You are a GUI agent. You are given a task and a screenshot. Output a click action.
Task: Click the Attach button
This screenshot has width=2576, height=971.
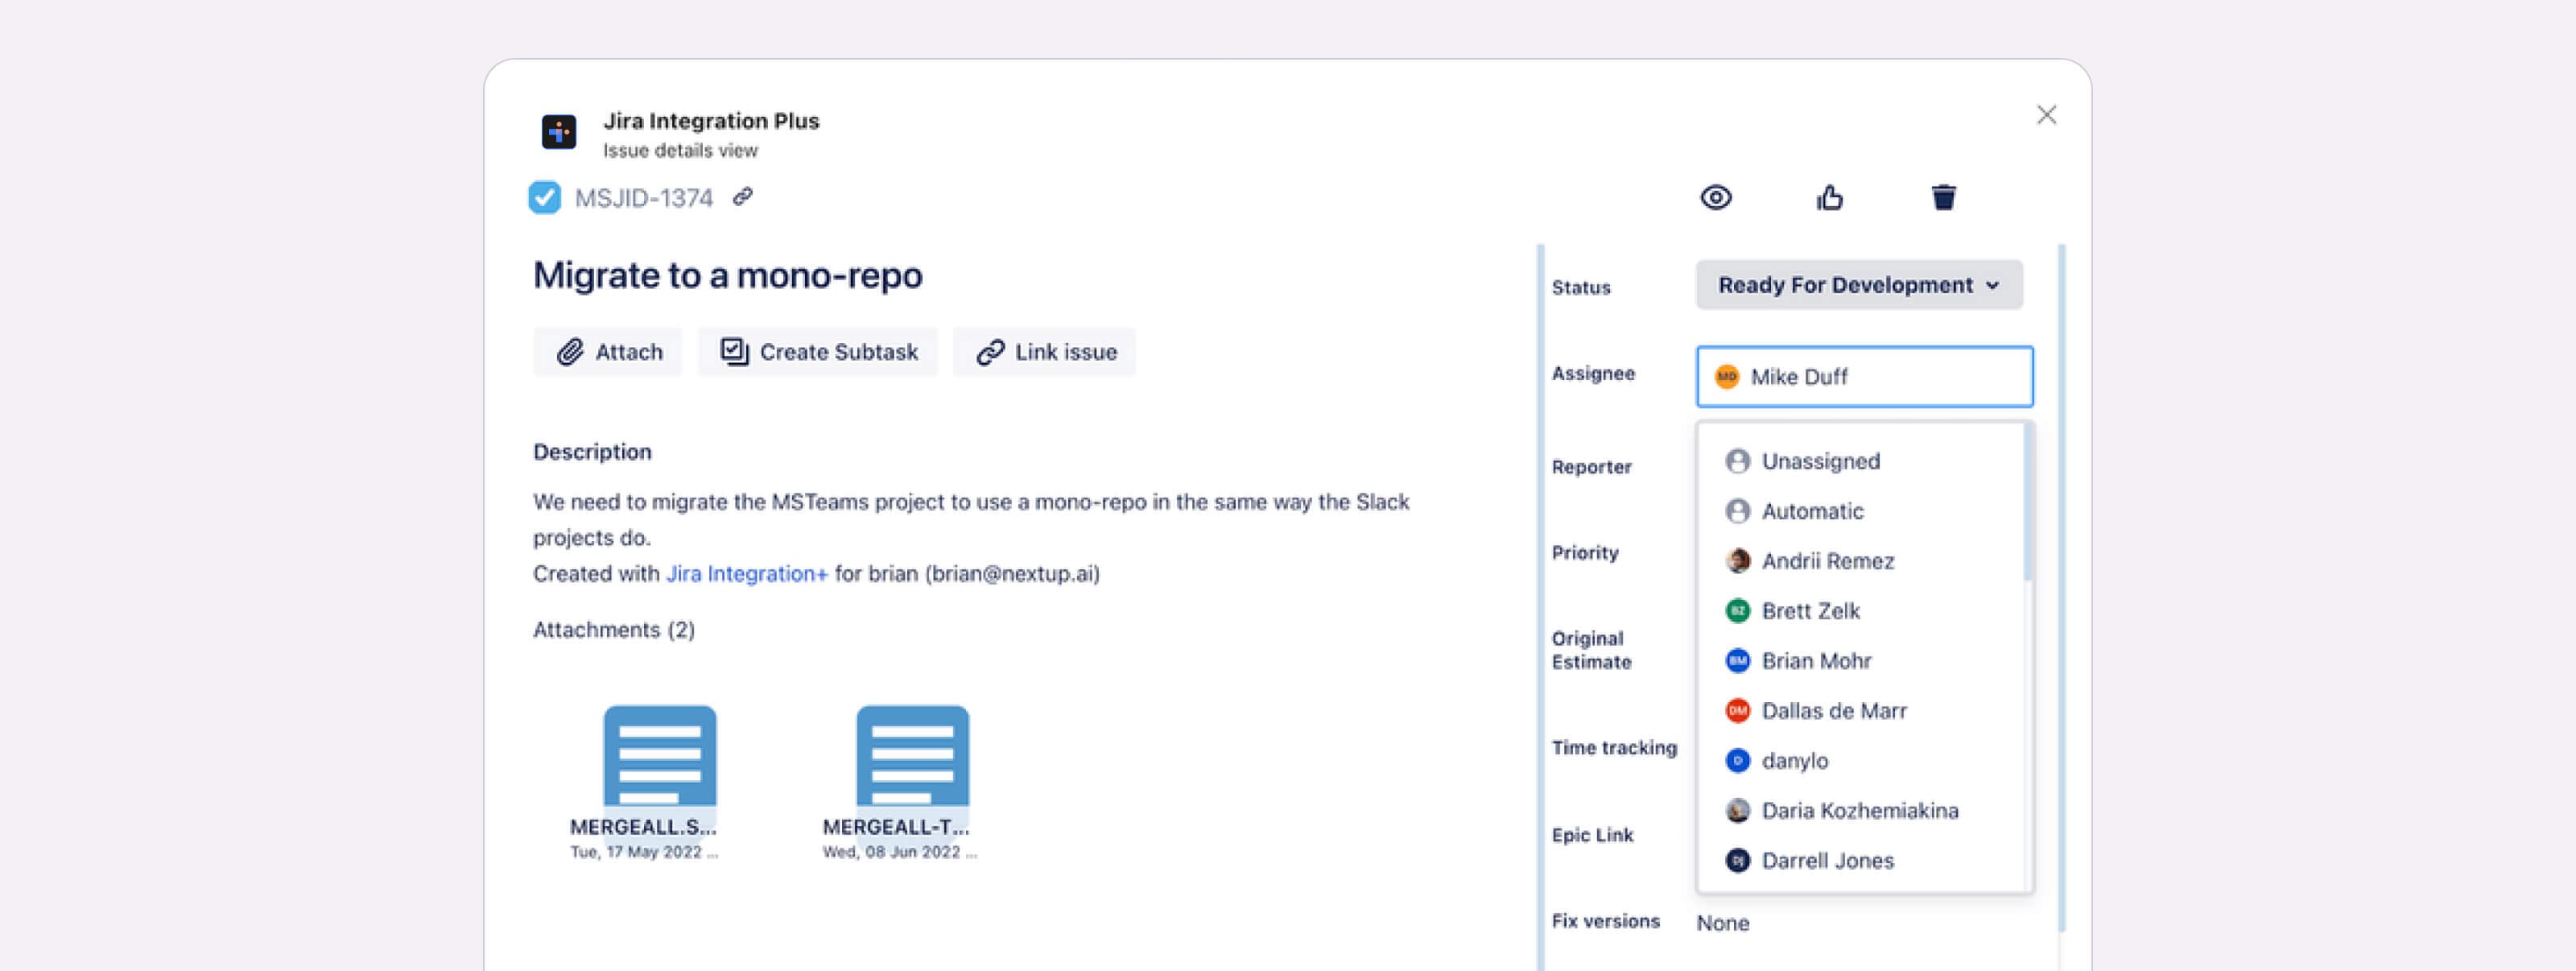tap(608, 352)
